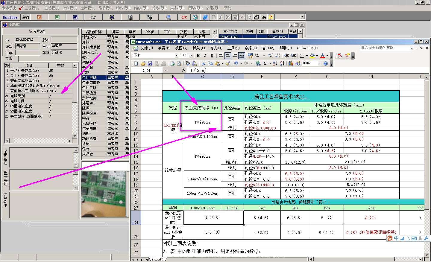Sort ascending with the A-Z icon
431x262 pixels.
[x=275, y=63]
